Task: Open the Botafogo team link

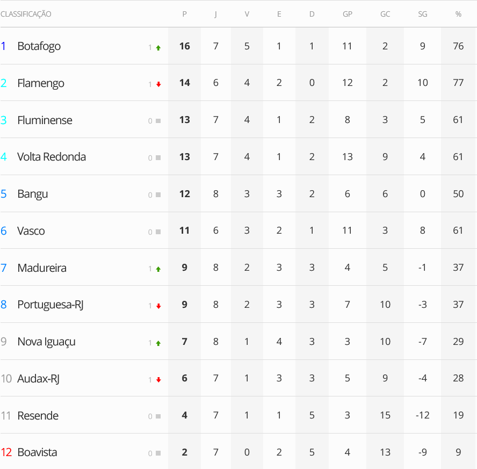Action: pyautogui.click(x=39, y=46)
